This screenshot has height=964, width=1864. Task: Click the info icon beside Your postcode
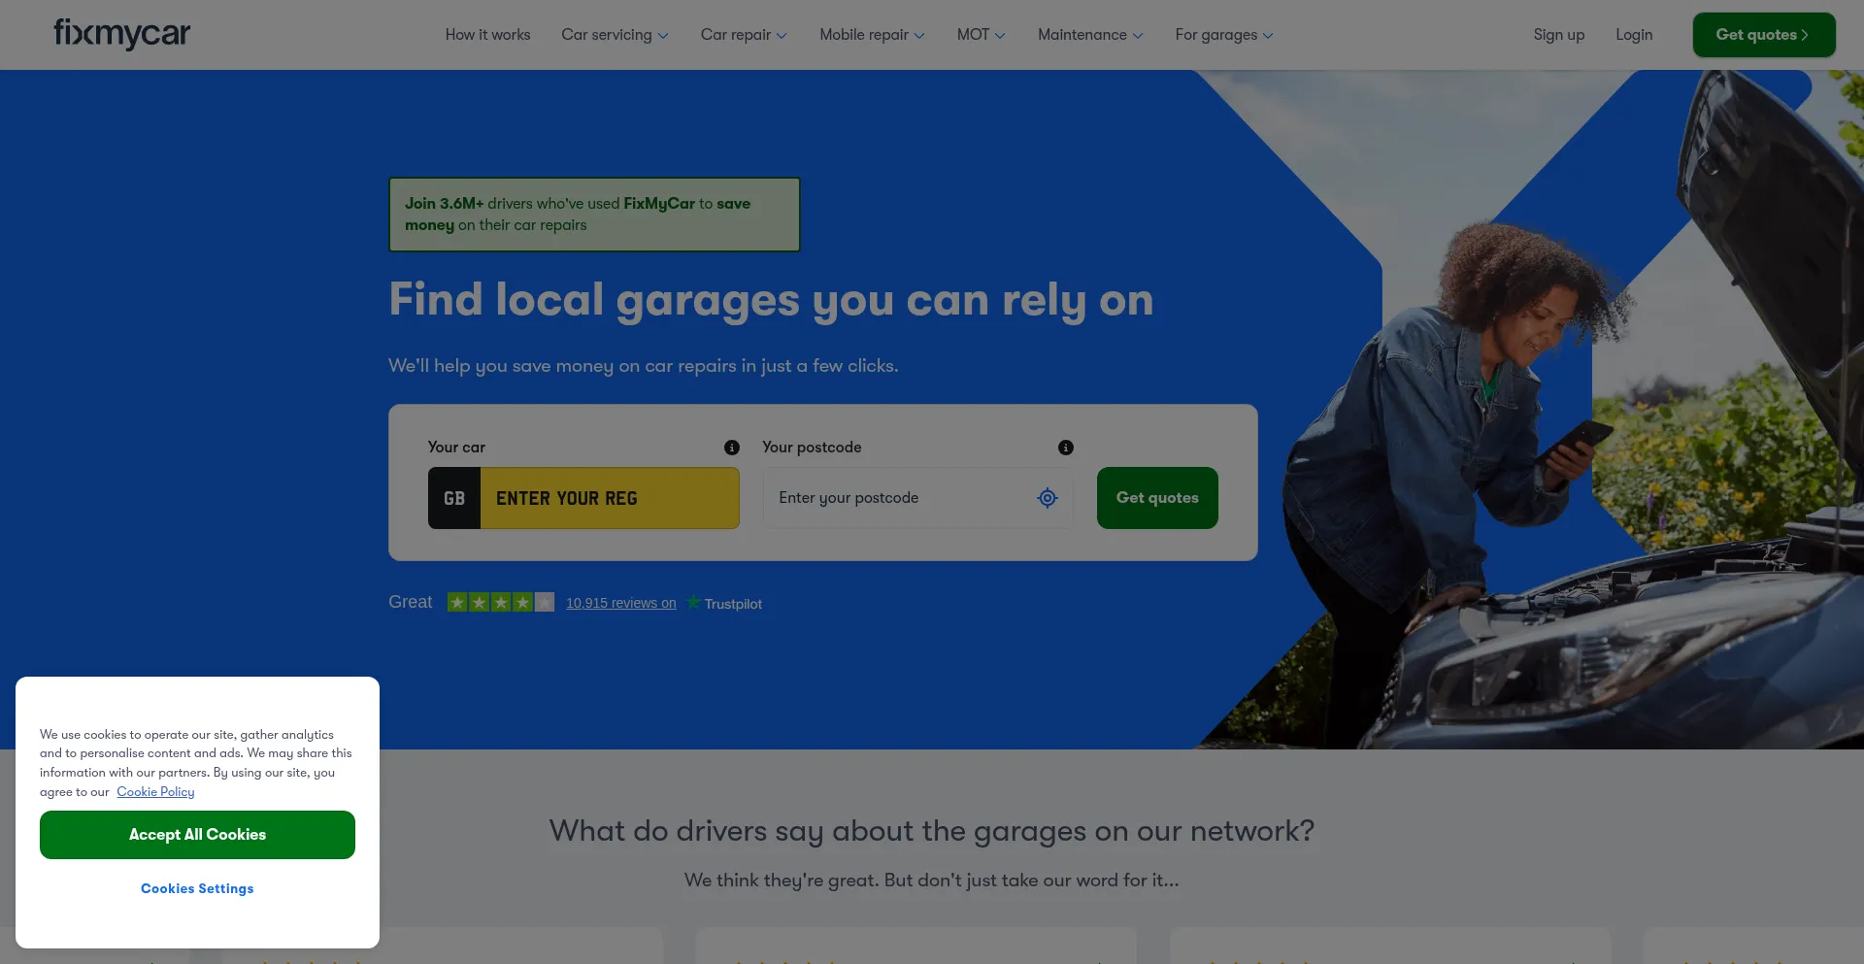[x=1066, y=448]
